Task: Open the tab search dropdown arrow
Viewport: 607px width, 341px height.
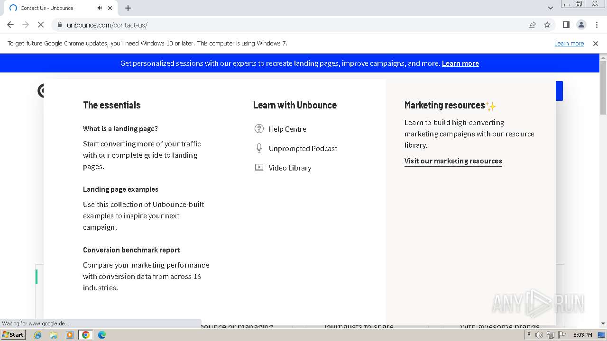Action: [x=550, y=8]
